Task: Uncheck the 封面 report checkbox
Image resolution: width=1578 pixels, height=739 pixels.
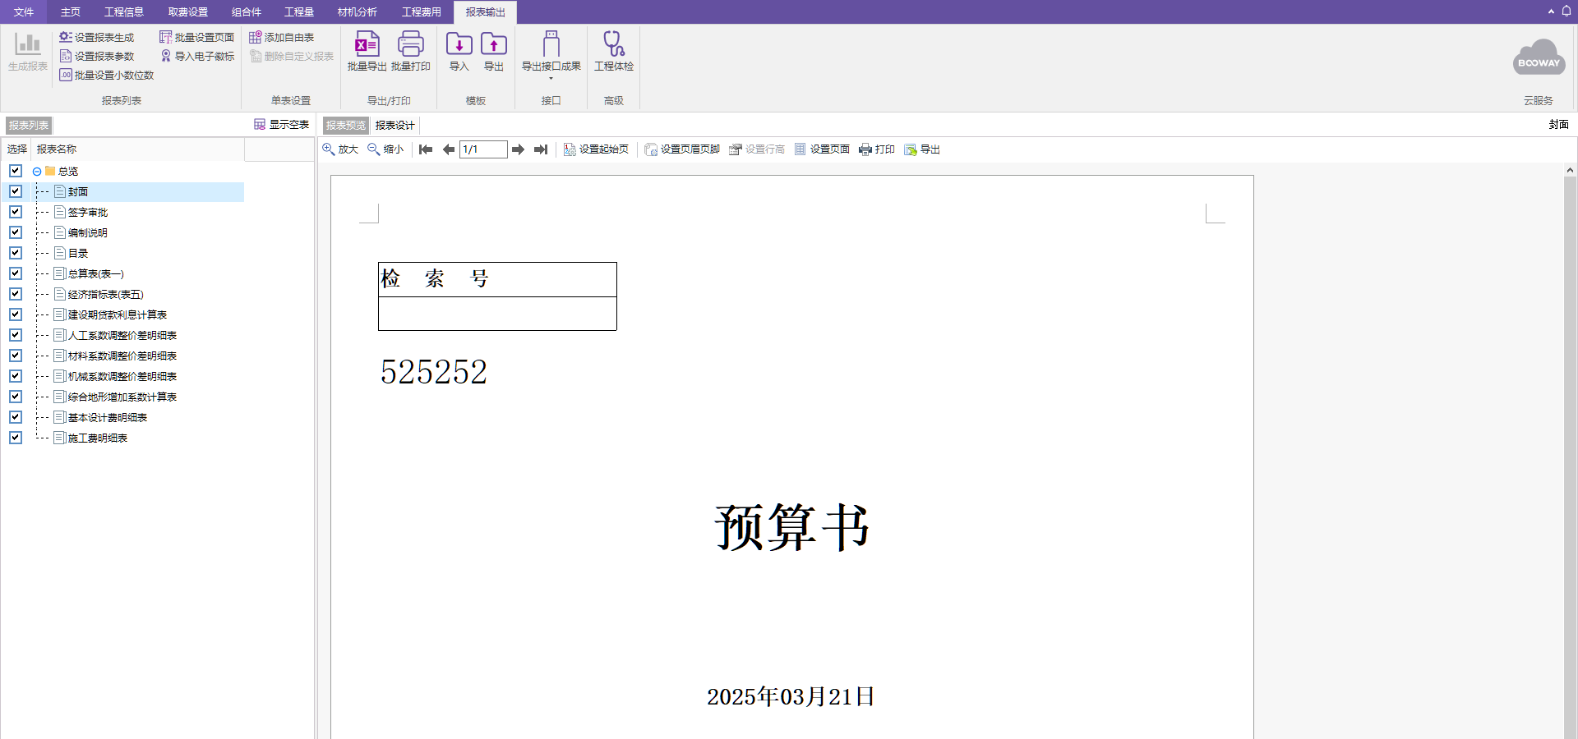Action: [16, 191]
